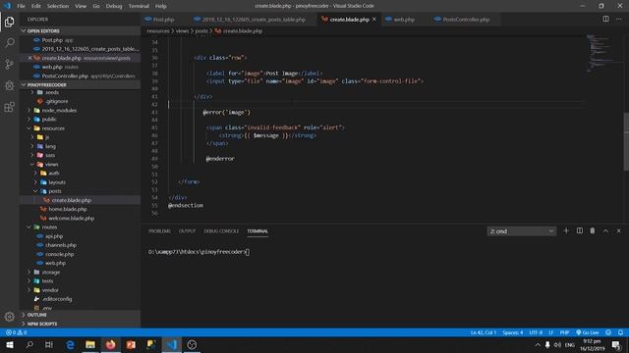Click Ln 42, Col 1 in status bar
Image resolution: width=629 pixels, height=353 pixels.
[x=484, y=332]
